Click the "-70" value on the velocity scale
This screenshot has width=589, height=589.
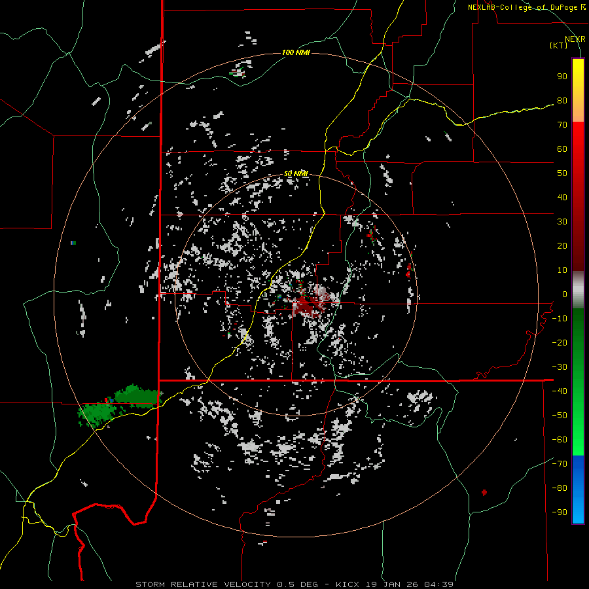[560, 464]
